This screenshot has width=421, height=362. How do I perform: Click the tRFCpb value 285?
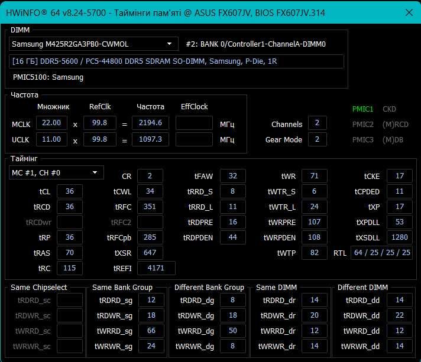point(150,237)
